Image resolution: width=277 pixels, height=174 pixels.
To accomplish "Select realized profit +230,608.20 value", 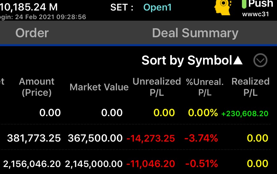I will click(245, 114).
